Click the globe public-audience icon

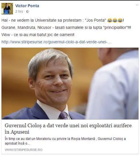pyautogui.click(x=28, y=12)
